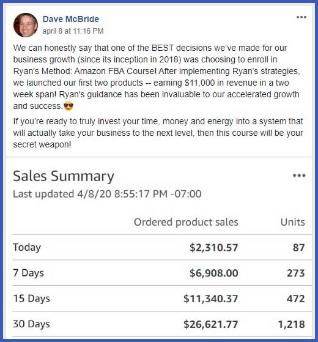Screen dimensions: 318x342
Task: Select the 15 Days row label
Action: 31,299
